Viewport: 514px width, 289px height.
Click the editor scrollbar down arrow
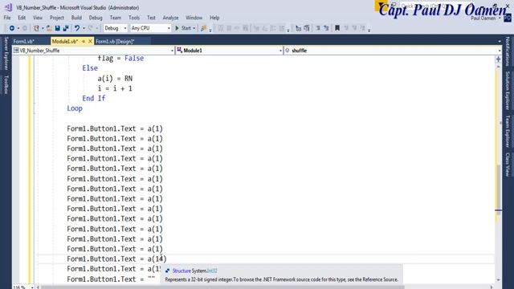click(x=498, y=280)
